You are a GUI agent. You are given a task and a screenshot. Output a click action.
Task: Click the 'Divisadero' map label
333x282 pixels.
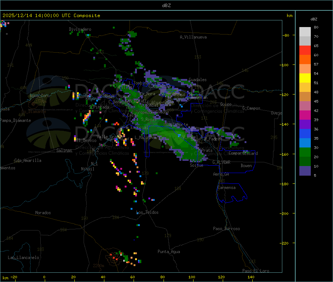80,29
